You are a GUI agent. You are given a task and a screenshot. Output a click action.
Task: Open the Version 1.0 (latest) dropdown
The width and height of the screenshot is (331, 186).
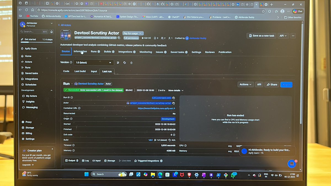(94, 63)
